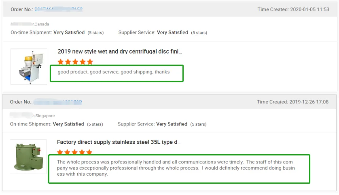Click the orange star rating of the Canada review
Screen dimensions: 339x195
click(x=75, y=62)
